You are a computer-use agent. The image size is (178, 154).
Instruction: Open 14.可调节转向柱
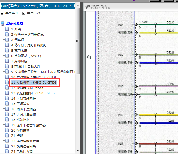coord(24,98)
